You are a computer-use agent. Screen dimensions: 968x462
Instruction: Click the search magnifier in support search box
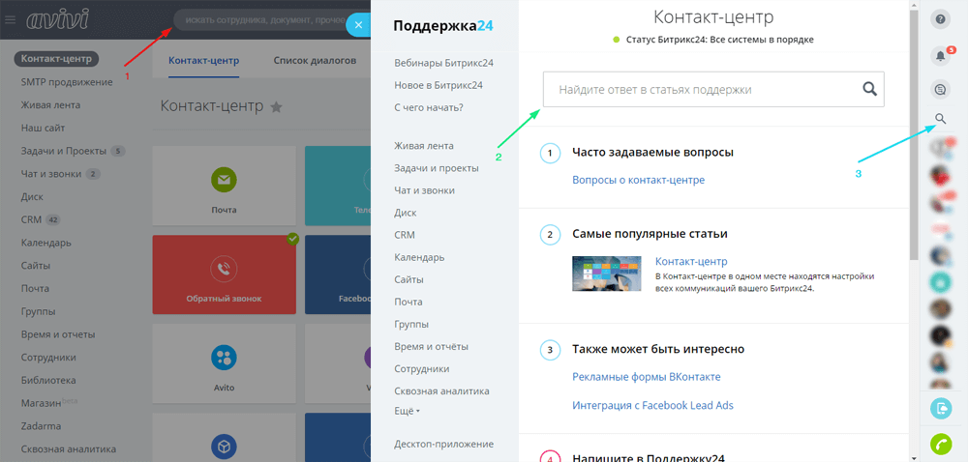[870, 89]
